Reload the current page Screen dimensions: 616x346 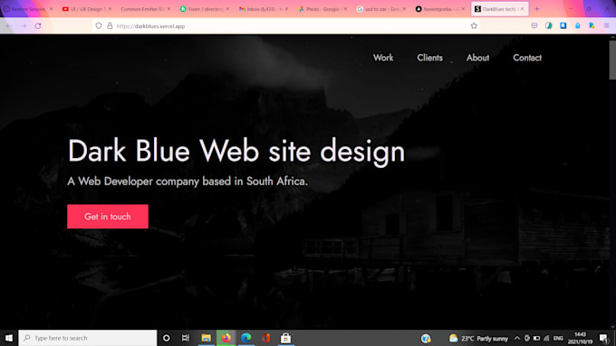(x=38, y=26)
